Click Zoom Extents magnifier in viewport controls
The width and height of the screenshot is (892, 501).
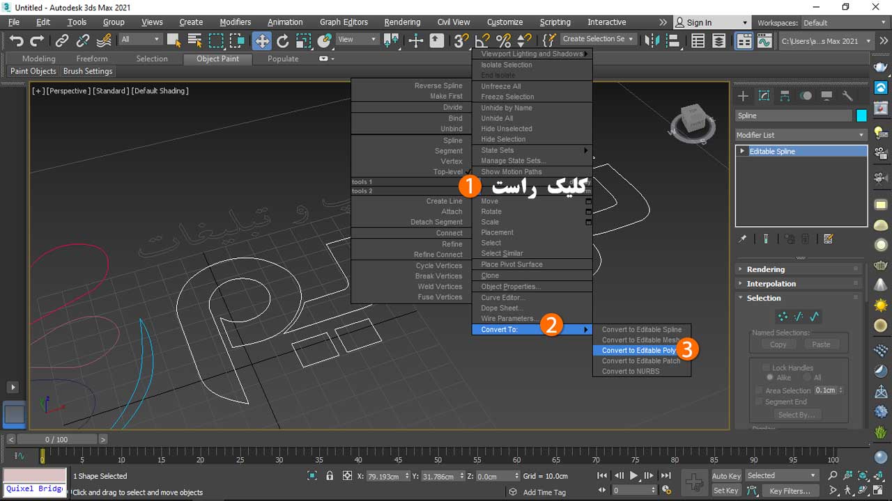click(832, 476)
